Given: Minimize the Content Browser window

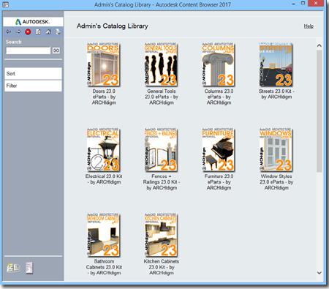Looking at the screenshot, I should [293, 4].
